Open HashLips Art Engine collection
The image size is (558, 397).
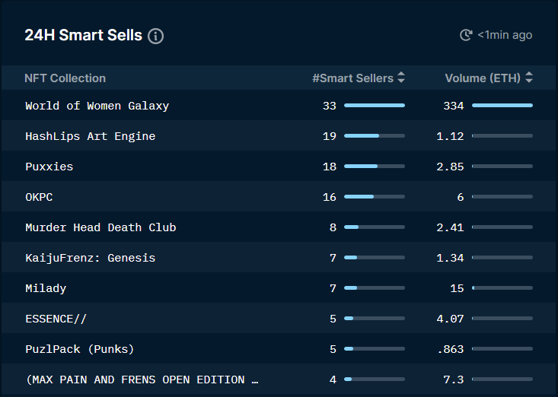91,136
